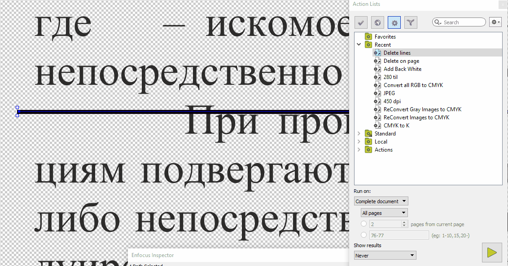Click the top-left selection handle of the line

(17, 108)
